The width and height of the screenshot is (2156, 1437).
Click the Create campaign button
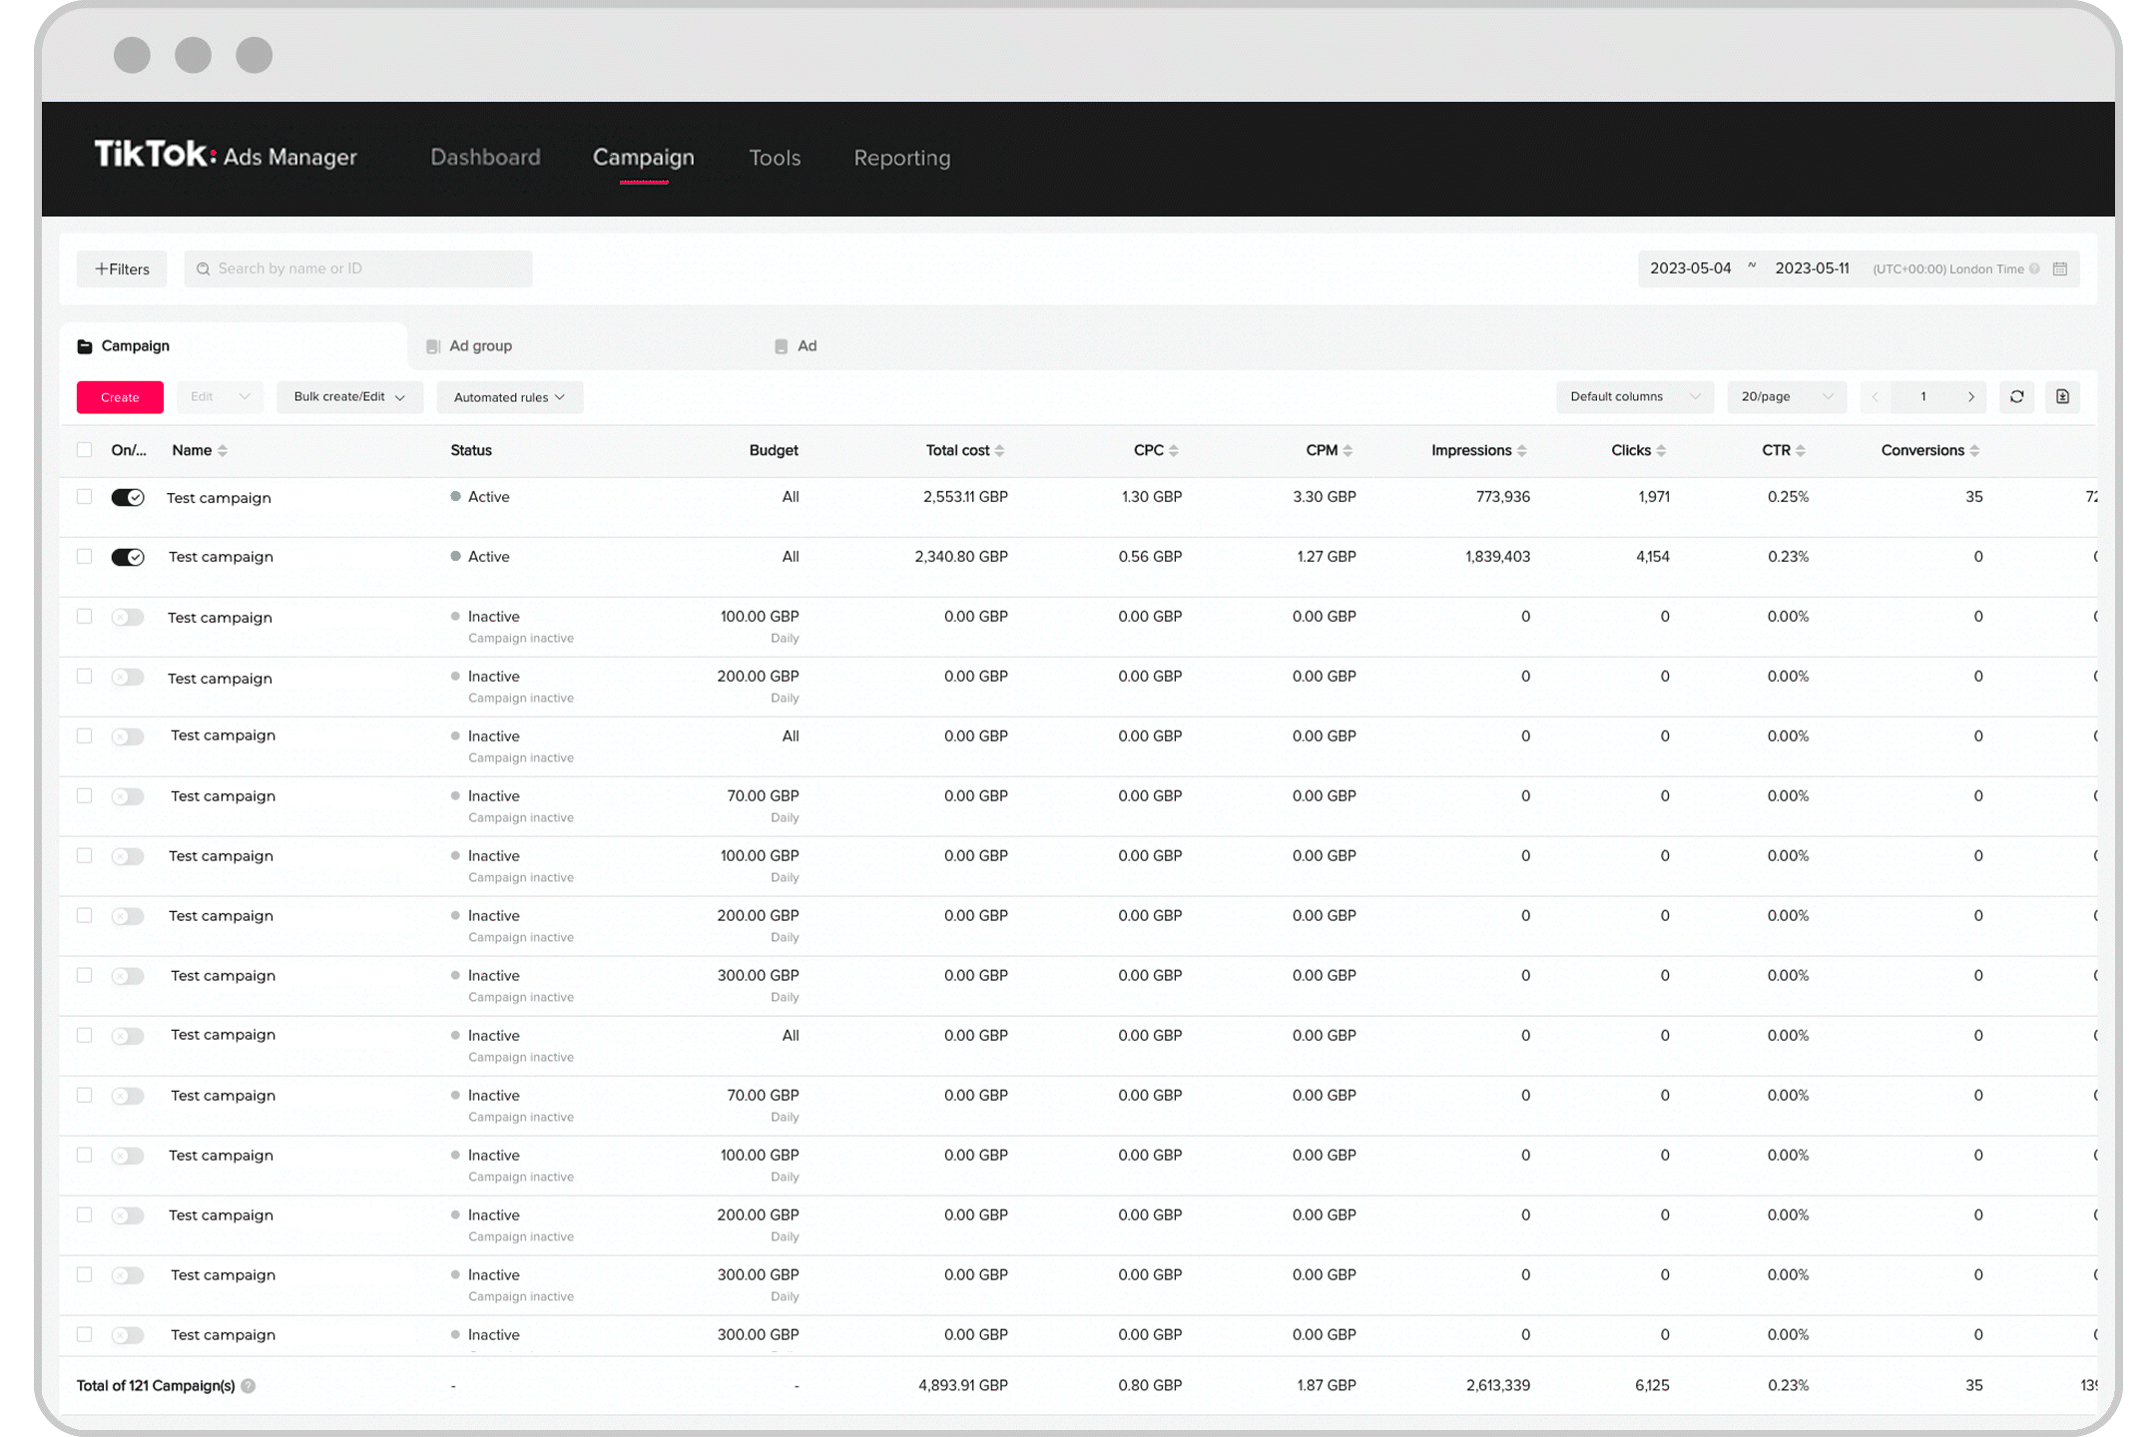(121, 396)
